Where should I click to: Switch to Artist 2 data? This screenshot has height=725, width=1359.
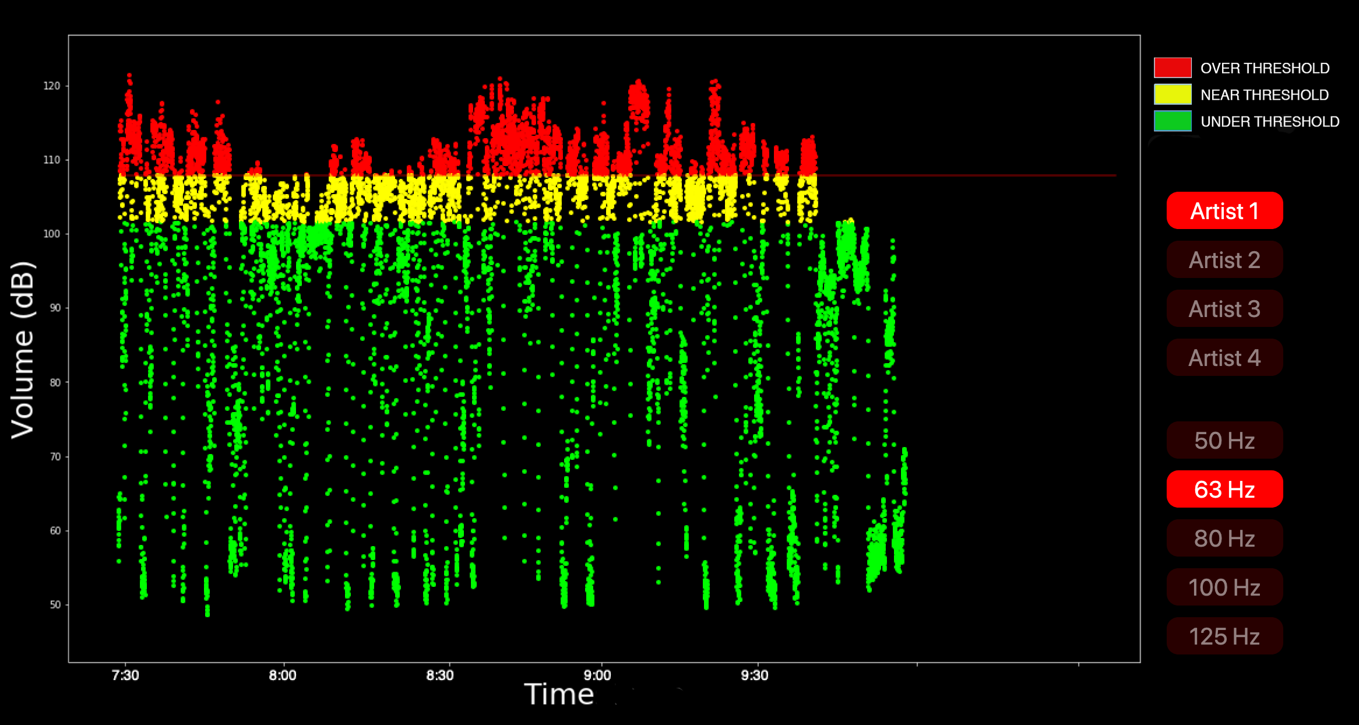(1224, 260)
